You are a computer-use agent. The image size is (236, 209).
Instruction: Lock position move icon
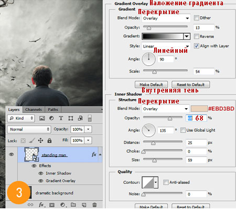coord(40,141)
